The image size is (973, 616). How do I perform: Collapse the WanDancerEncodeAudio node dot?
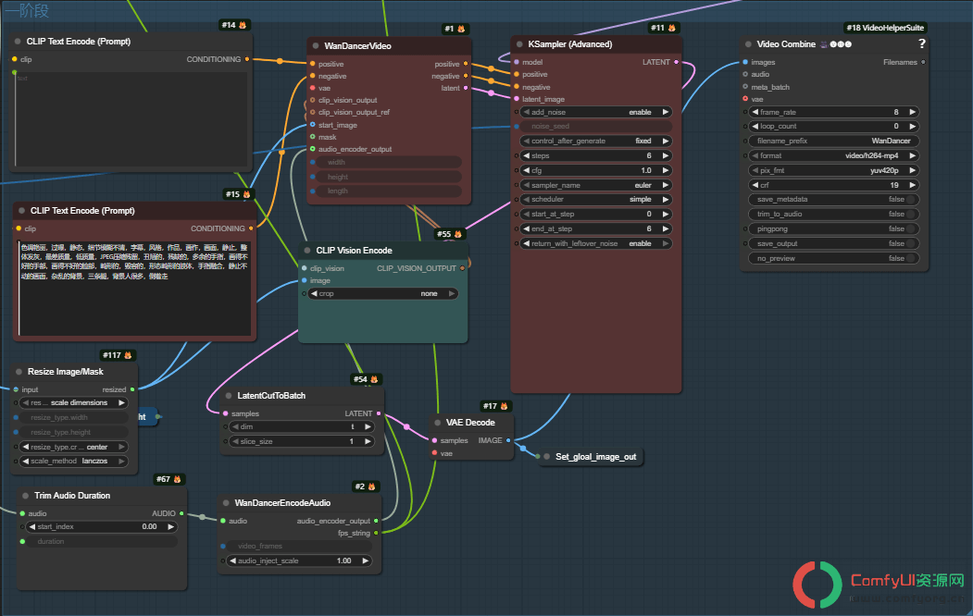point(227,502)
